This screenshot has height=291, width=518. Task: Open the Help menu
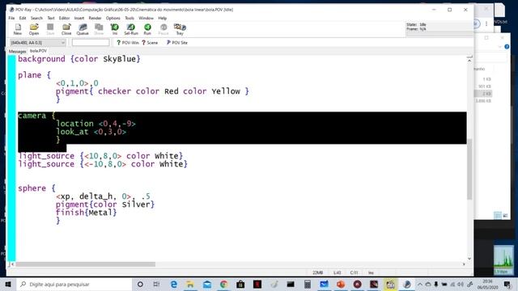point(162,18)
